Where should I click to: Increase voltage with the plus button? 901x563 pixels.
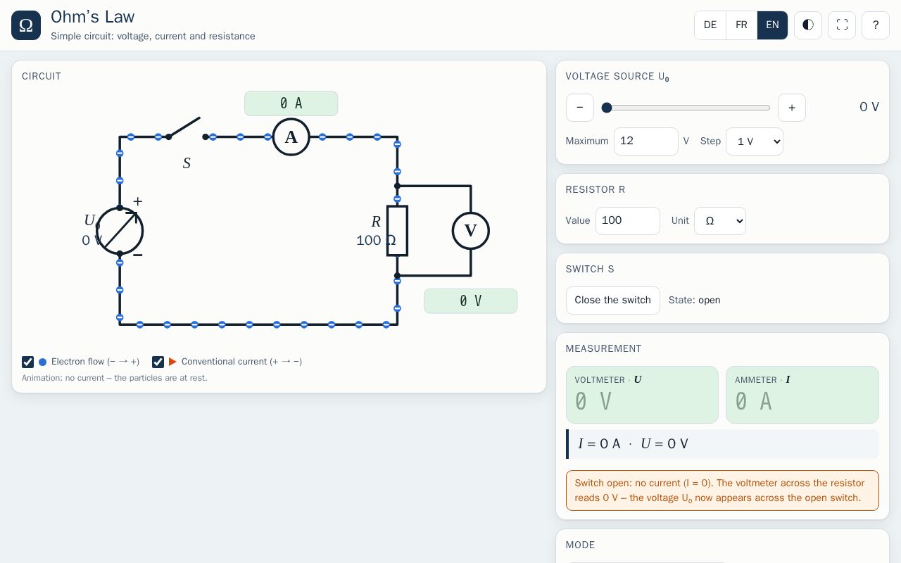click(x=792, y=108)
